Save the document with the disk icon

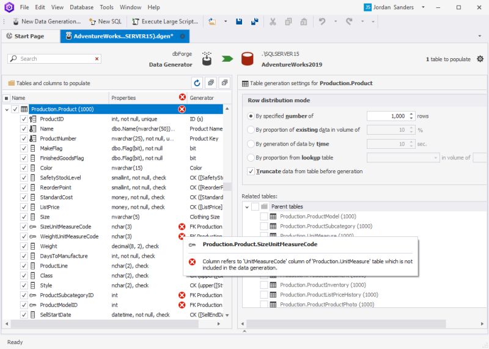239,21
